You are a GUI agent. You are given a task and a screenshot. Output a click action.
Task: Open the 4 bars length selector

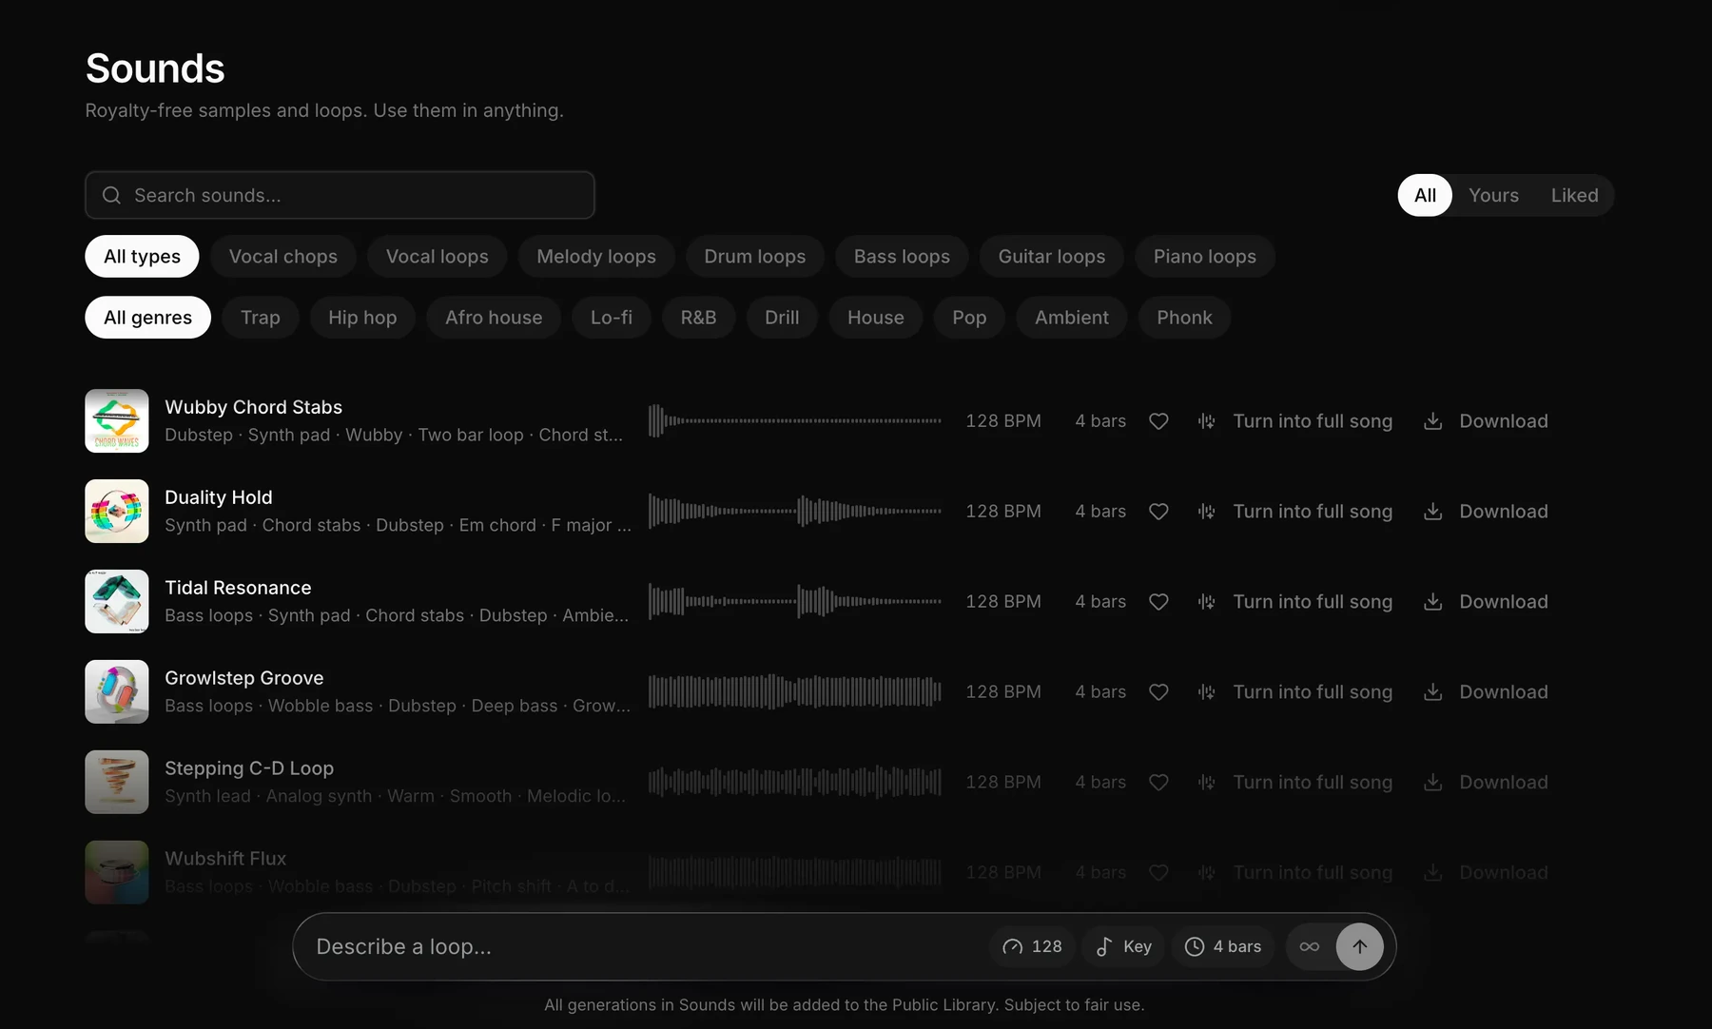point(1223,947)
